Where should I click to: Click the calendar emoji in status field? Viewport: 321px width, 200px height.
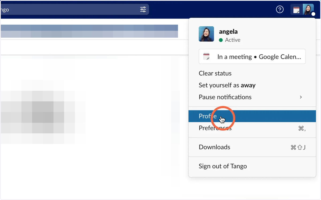click(x=206, y=57)
